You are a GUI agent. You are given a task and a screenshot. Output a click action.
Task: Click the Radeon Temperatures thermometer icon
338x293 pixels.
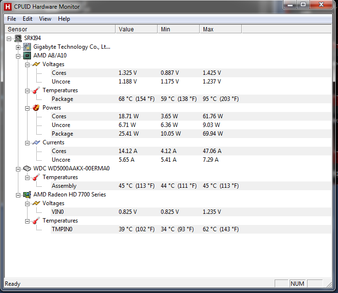(36, 221)
